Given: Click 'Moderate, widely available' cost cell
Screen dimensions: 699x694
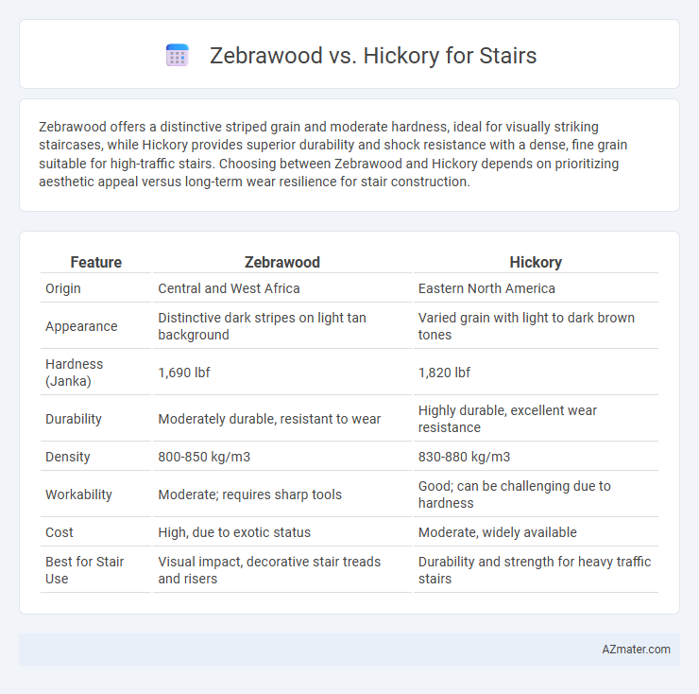Looking at the screenshot, I should 498,532.
